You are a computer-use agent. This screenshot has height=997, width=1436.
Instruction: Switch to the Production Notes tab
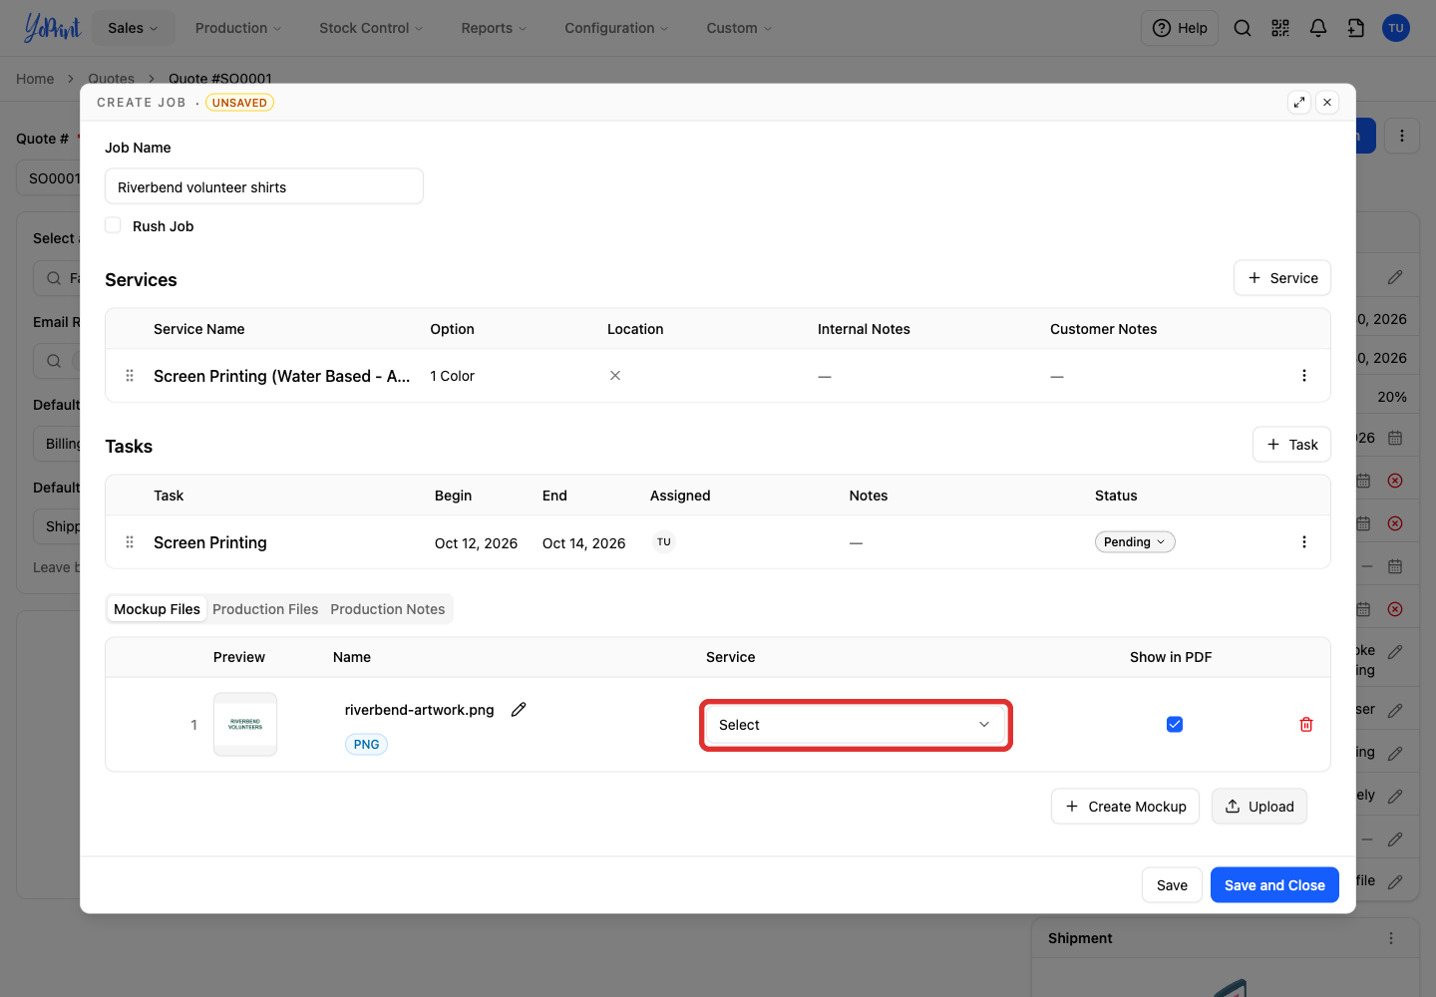pos(388,609)
